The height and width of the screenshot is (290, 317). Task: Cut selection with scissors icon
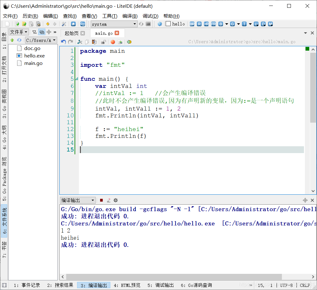pos(80,42)
